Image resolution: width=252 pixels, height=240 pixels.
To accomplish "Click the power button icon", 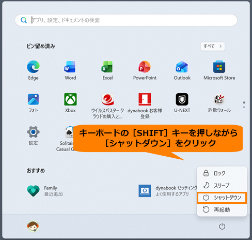I will (x=222, y=227).
